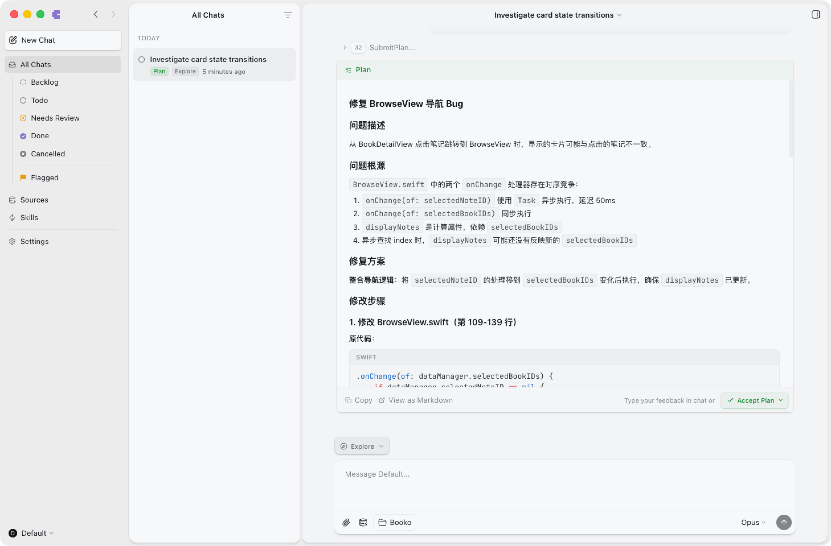Click the purple app logo icon
Screen dimensions: 831x546
click(56, 14)
